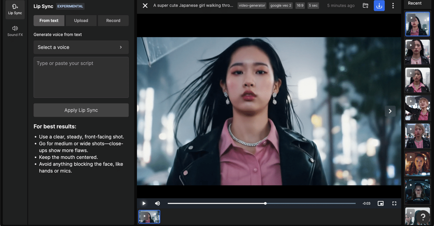This screenshot has width=434, height=226.
Task: Download the generated video
Action: 379,5
